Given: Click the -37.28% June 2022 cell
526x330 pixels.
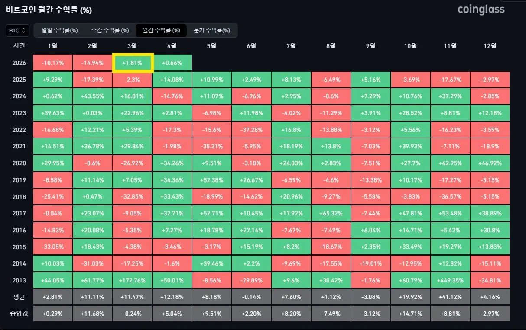Looking at the screenshot, I should coord(251,130).
